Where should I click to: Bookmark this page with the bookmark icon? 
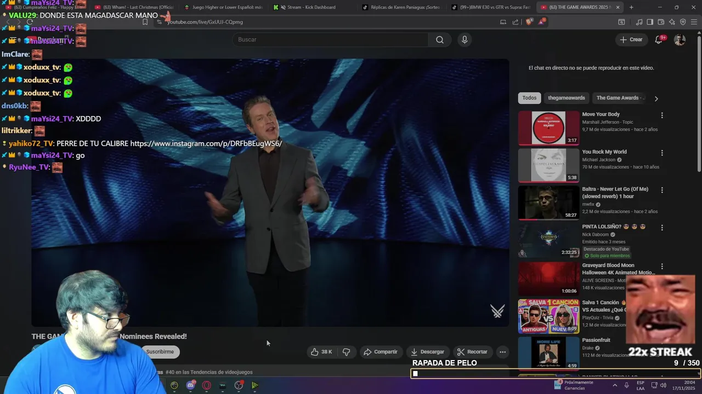[x=145, y=22]
